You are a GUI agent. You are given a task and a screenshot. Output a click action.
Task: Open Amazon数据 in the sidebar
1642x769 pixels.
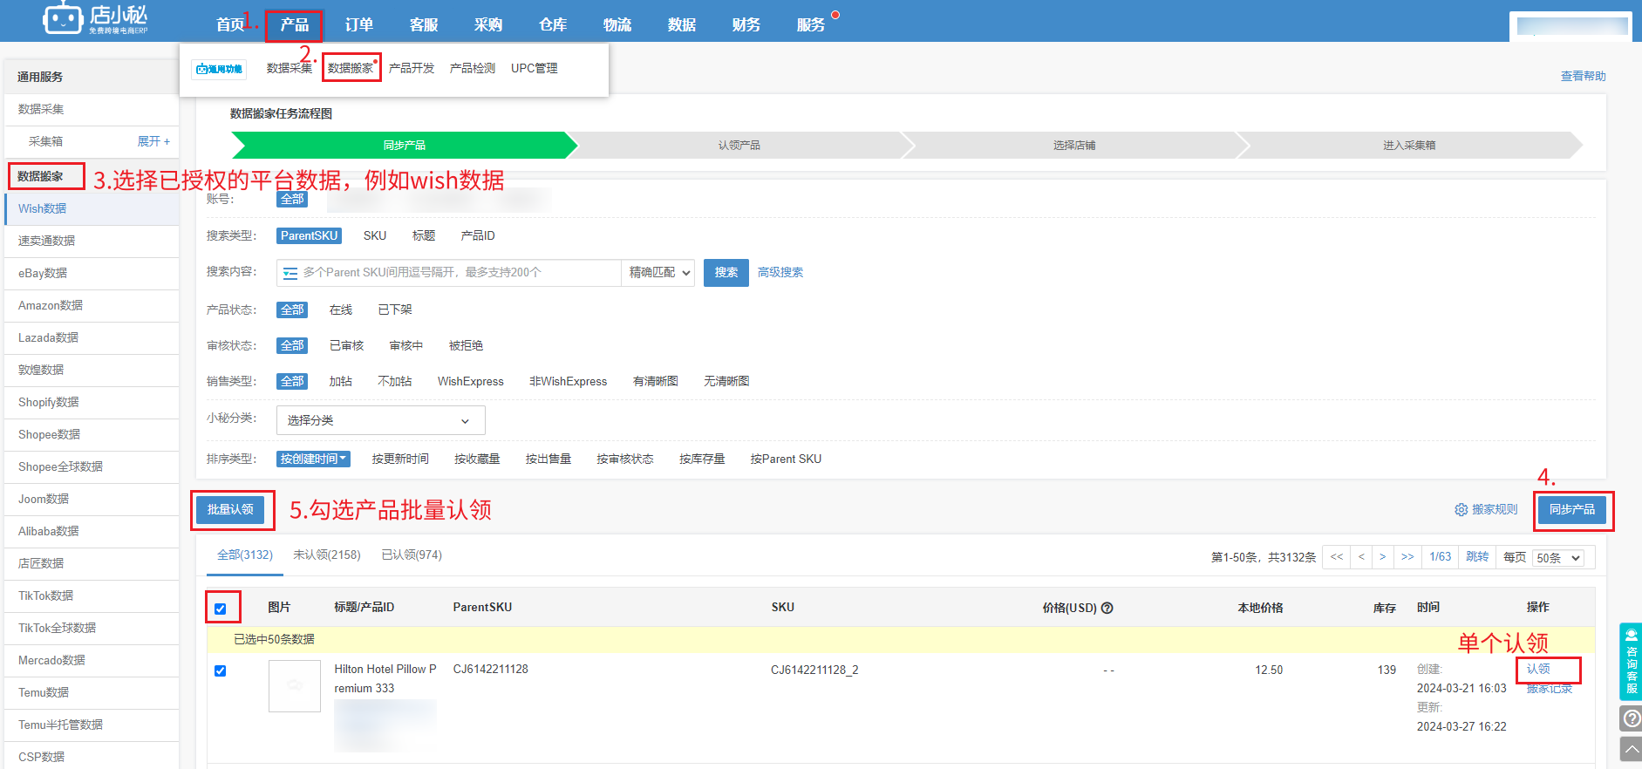click(x=92, y=305)
